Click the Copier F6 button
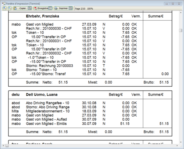This screenshot has height=149, width=184. (x=22, y=8)
